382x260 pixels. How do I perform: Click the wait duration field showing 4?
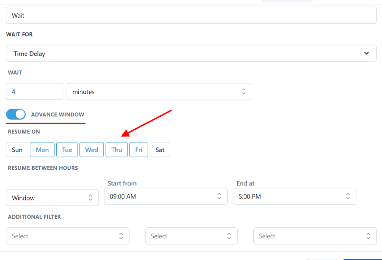click(34, 92)
